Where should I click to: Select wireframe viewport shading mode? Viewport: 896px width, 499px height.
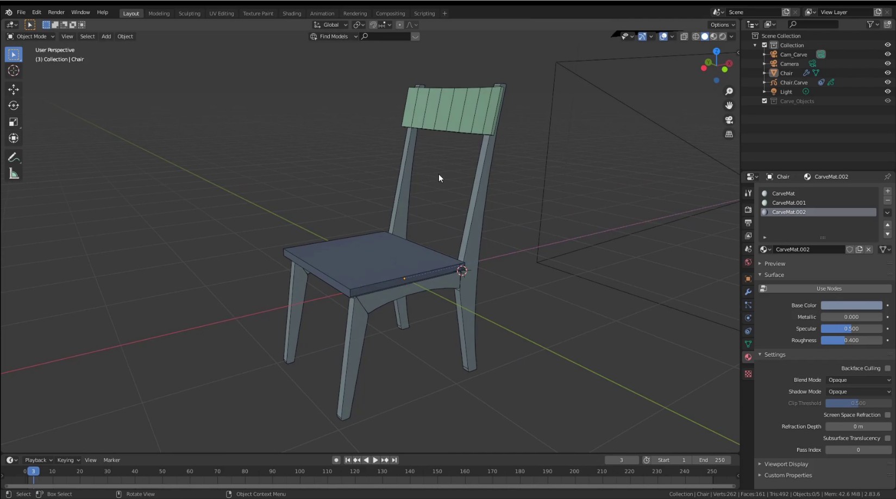(696, 36)
